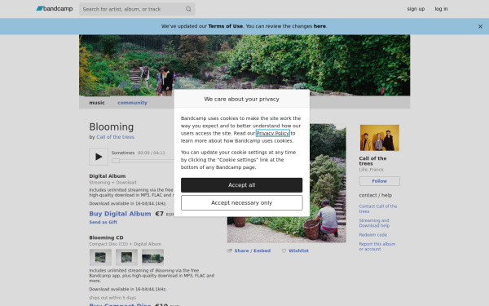Open the sign up link
489x306 pixels.
pyautogui.click(x=416, y=9)
